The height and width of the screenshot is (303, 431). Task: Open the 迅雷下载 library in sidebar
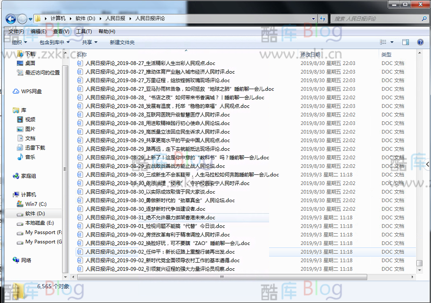pyautogui.click(x=35, y=148)
